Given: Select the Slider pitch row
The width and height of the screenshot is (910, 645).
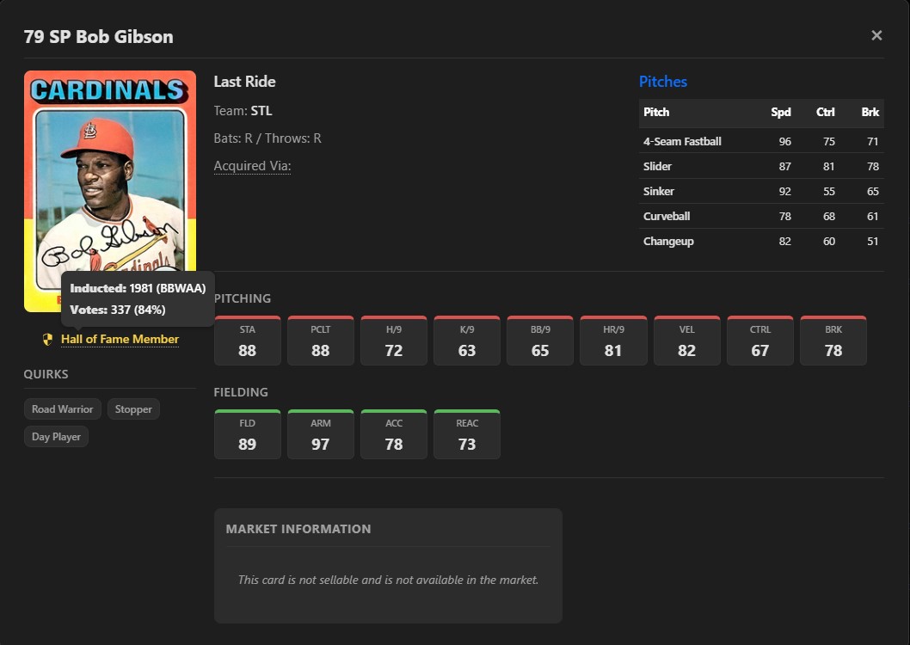Looking at the screenshot, I should (761, 166).
